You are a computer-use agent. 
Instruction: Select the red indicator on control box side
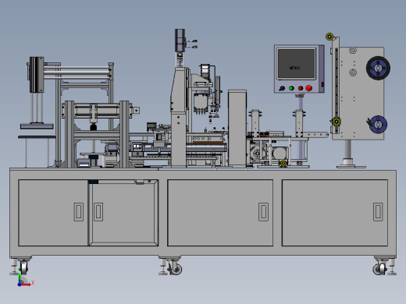tap(322, 84)
